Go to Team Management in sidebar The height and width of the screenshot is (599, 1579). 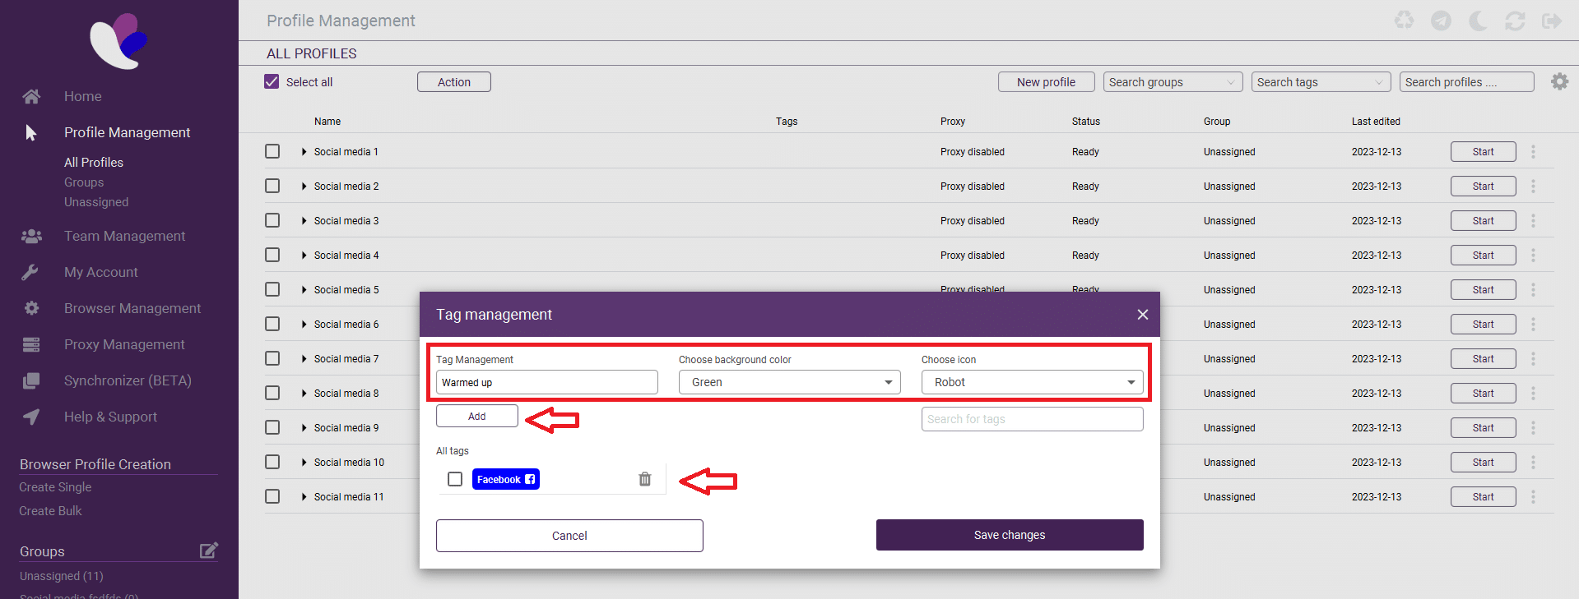124,236
